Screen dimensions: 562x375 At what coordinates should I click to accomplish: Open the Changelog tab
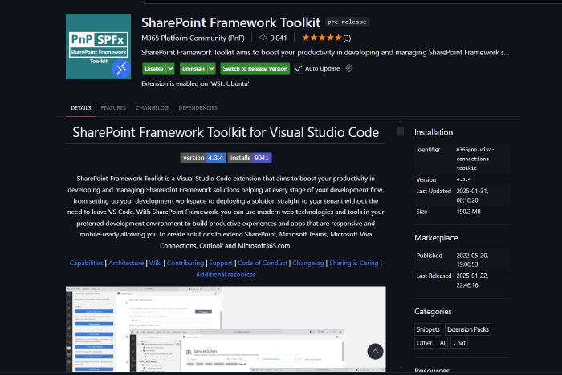coord(152,107)
